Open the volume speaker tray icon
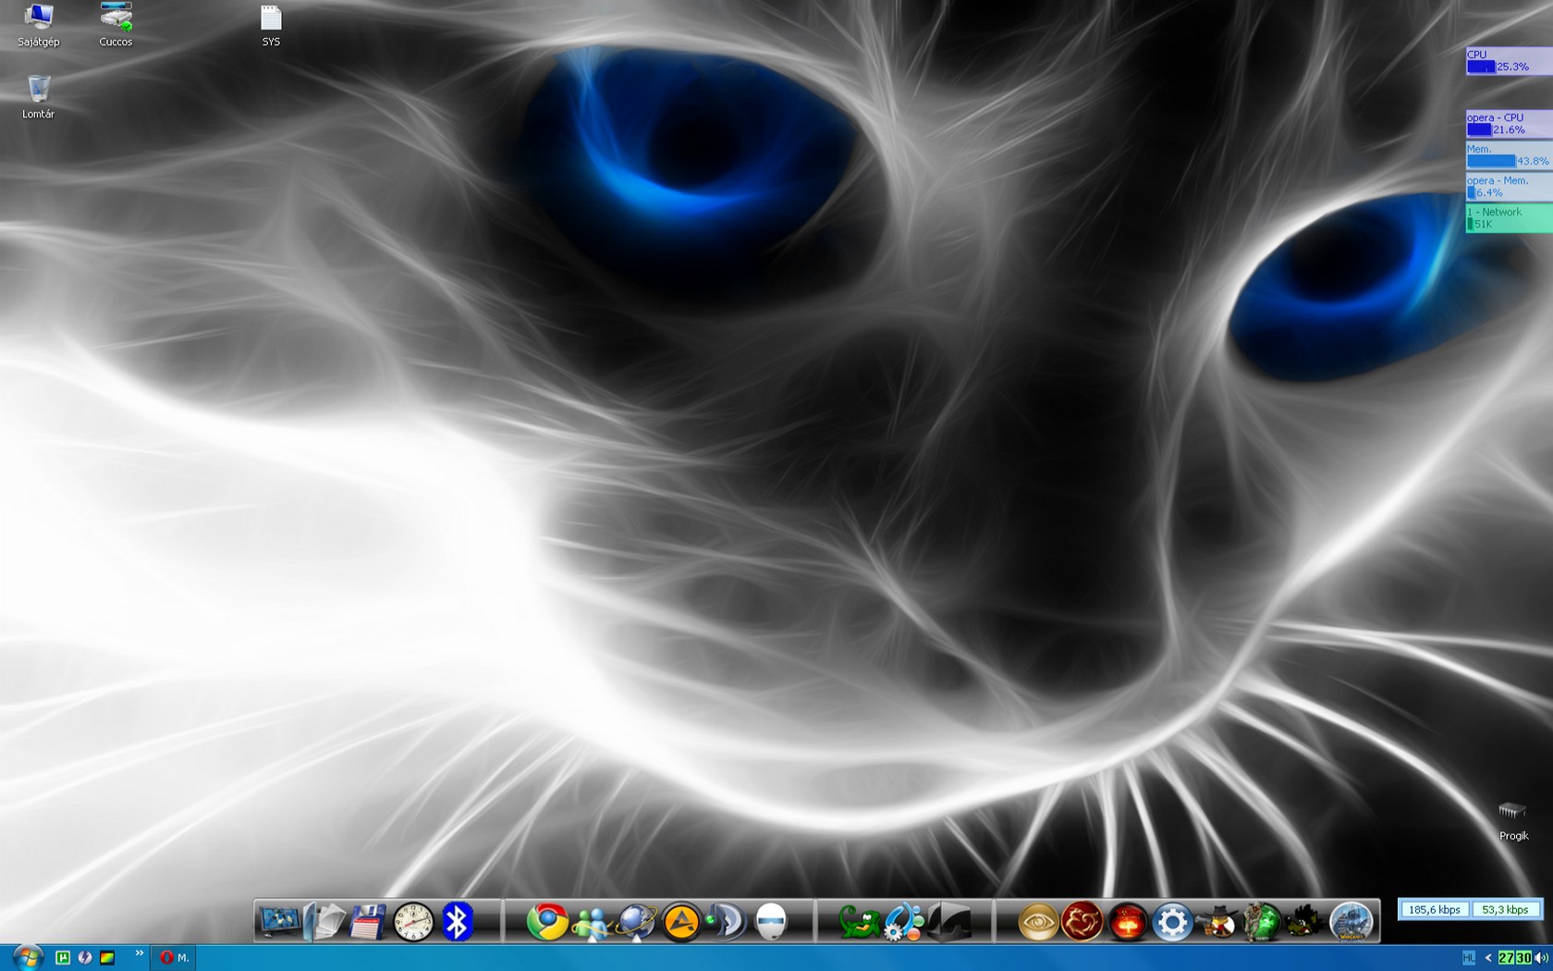 pos(1540,958)
